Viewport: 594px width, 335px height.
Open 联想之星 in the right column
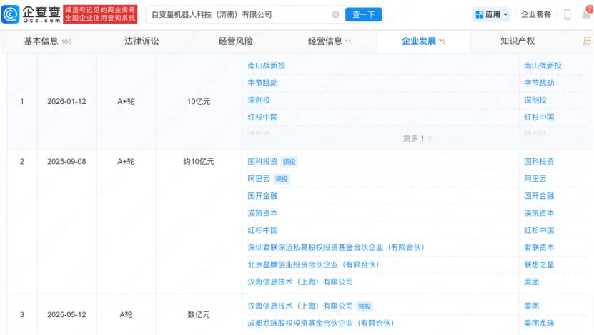point(538,264)
